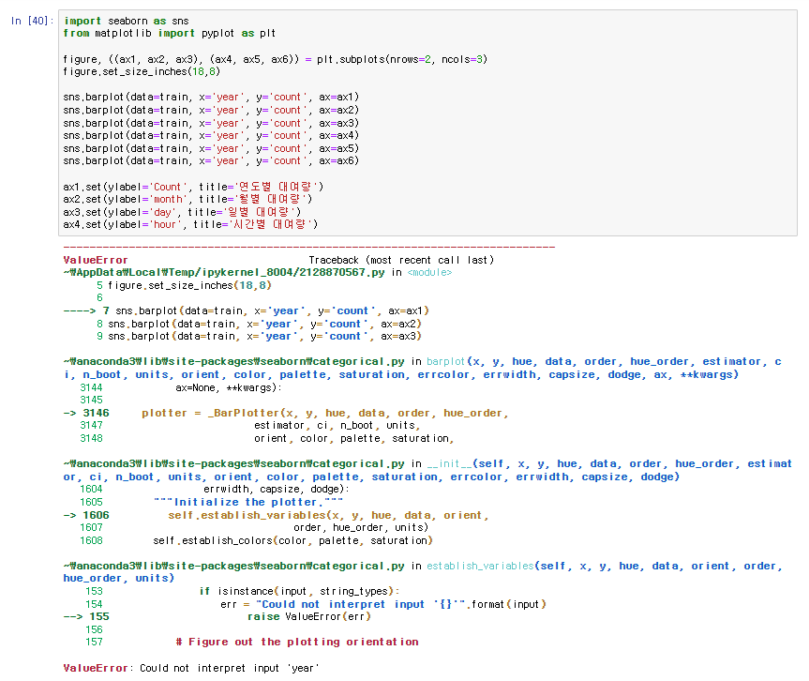
Task: Click traceback line 155 raise ValueError(err)
Action: [217, 616]
